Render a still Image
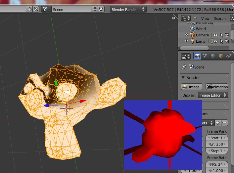Image resolution: width=234 pixels, height=173 pixels. (192, 87)
